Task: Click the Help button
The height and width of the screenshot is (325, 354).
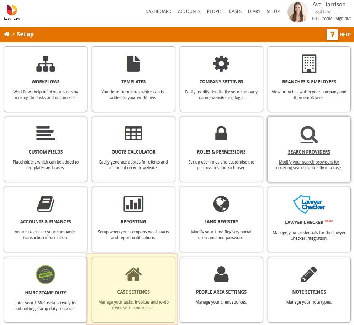Action: [332, 34]
